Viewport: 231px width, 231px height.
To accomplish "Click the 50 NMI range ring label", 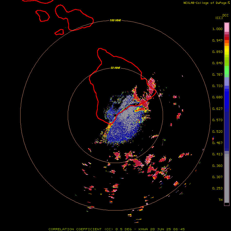I will (x=115, y=68).
